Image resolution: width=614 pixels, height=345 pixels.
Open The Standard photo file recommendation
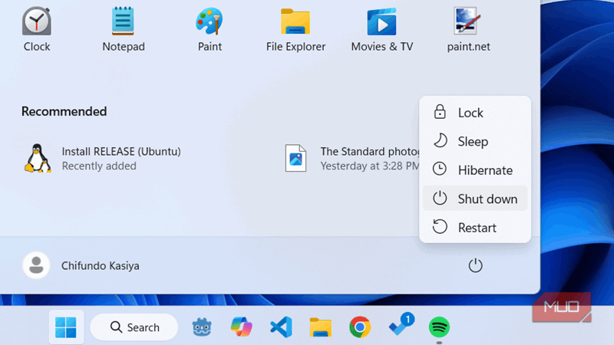point(352,159)
